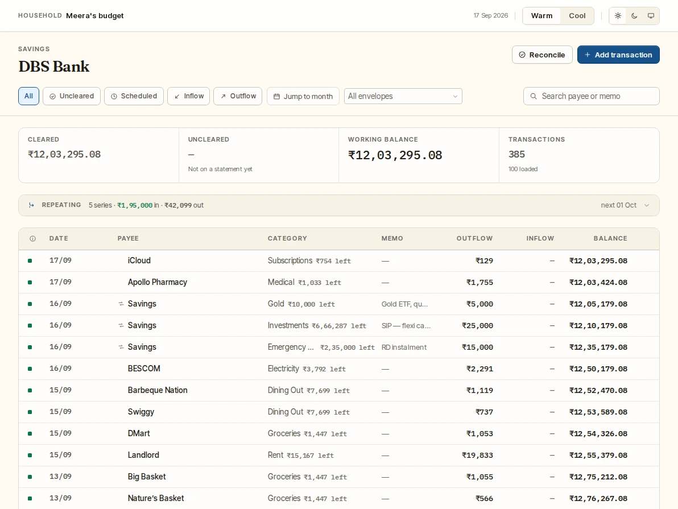The height and width of the screenshot is (509, 678).
Task: Switch to light theme sun icon
Action: (618, 16)
